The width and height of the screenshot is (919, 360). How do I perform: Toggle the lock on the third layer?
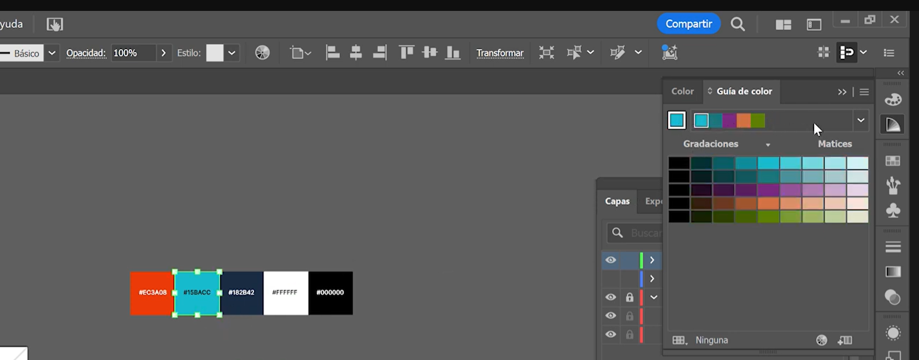click(x=629, y=298)
